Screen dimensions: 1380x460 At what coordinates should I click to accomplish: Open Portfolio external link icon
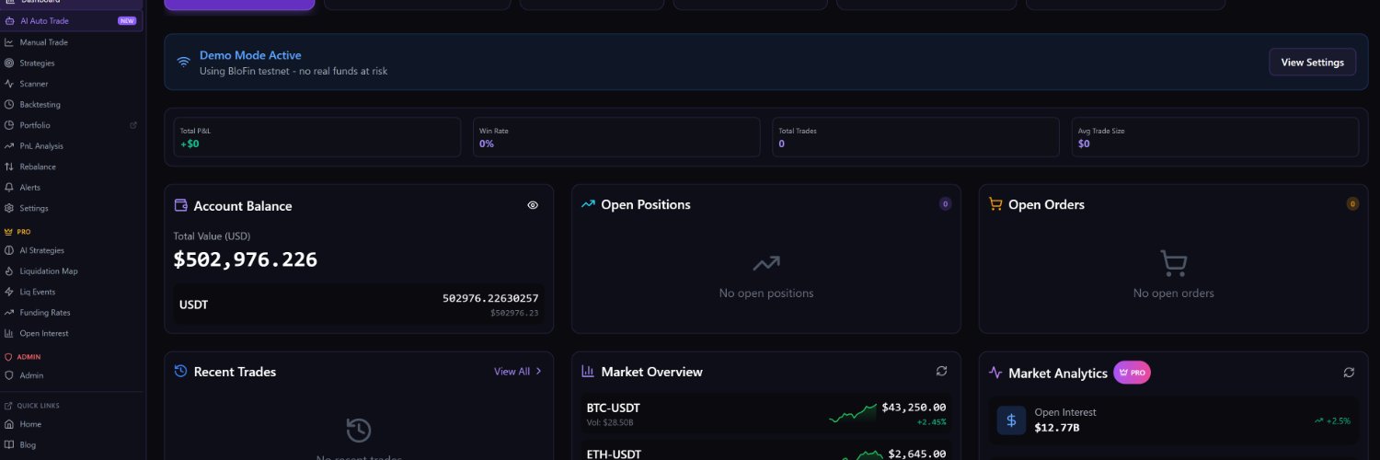133,125
